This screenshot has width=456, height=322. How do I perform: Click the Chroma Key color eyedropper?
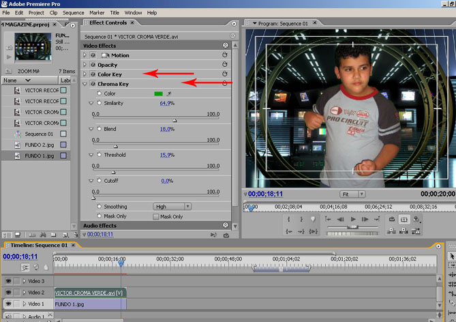tap(168, 93)
